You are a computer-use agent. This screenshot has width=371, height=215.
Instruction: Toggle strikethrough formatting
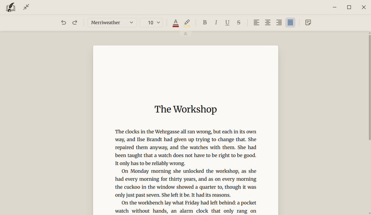click(239, 22)
